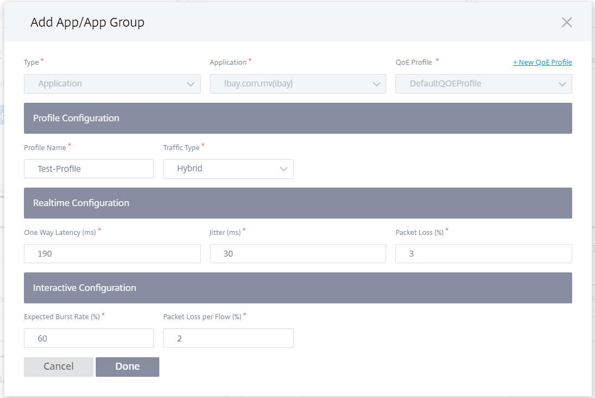Click the Profile Name input field
Image resolution: width=595 pixels, height=398 pixels.
(x=89, y=169)
